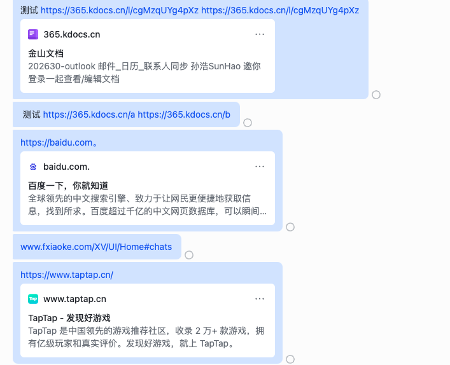Screen dimensions: 450x365
Task: Select the TapTap message radio circle
Action: click(290, 359)
